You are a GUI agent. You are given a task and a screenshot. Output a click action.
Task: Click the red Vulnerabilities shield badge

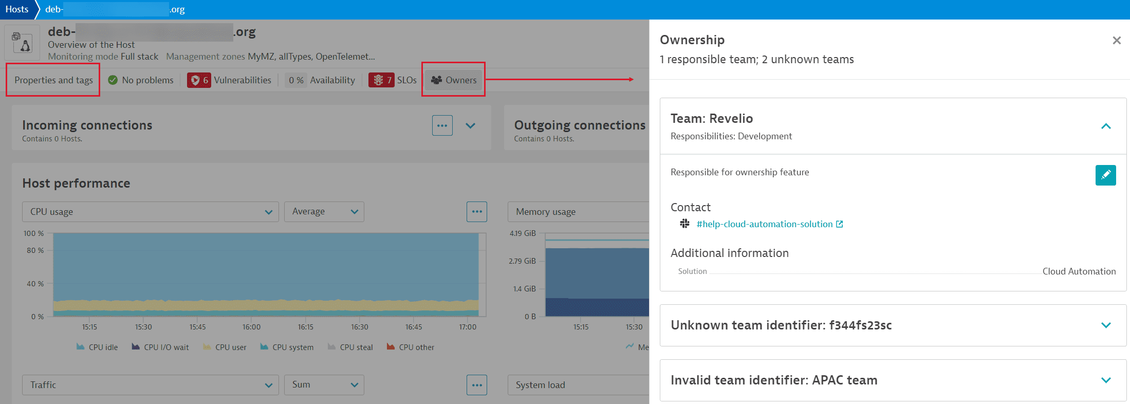(x=199, y=80)
